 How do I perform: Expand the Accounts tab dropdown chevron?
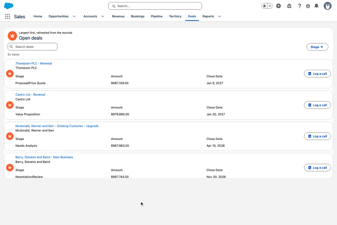click(103, 16)
